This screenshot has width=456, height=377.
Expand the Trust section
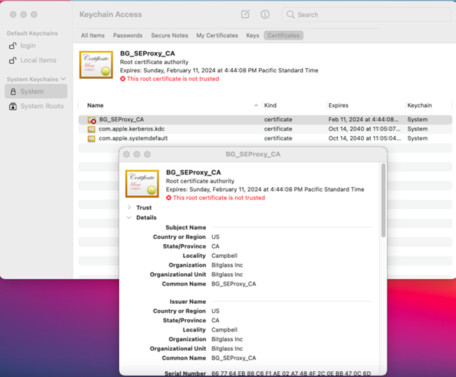click(129, 208)
